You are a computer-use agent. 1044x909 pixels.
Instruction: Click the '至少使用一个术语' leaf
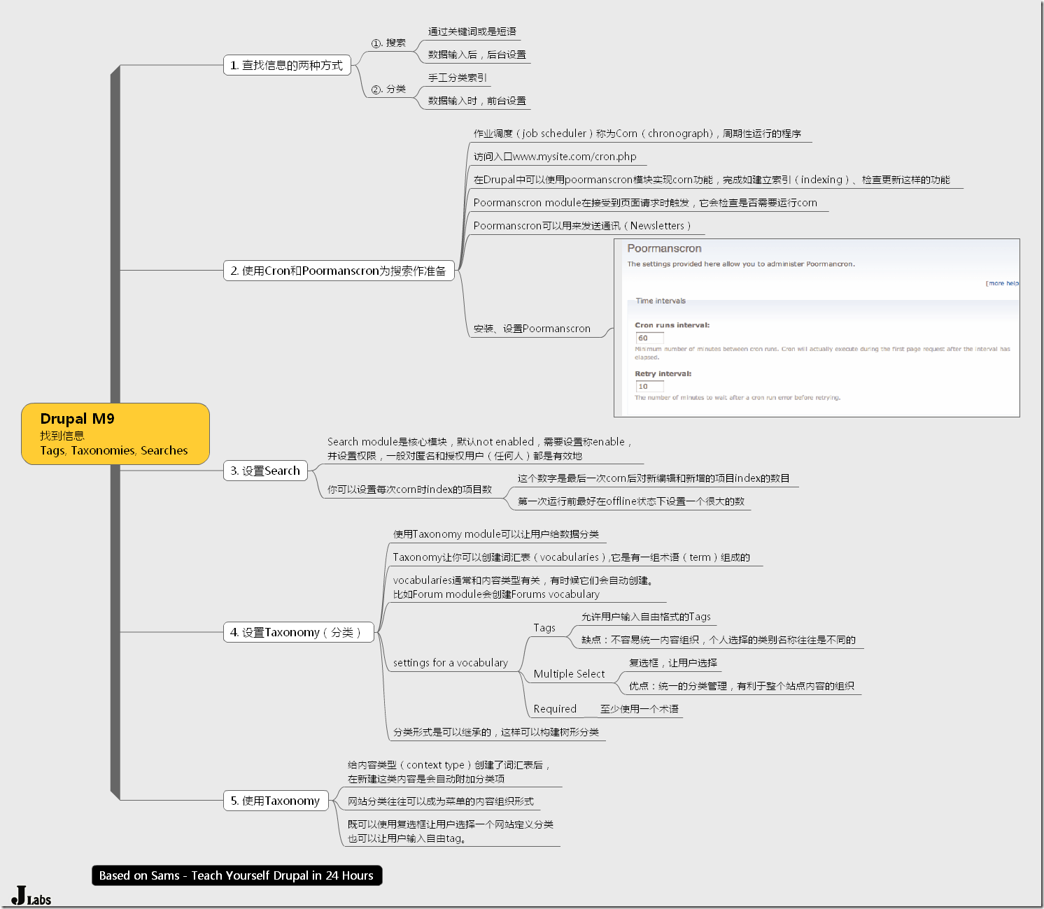(x=640, y=709)
